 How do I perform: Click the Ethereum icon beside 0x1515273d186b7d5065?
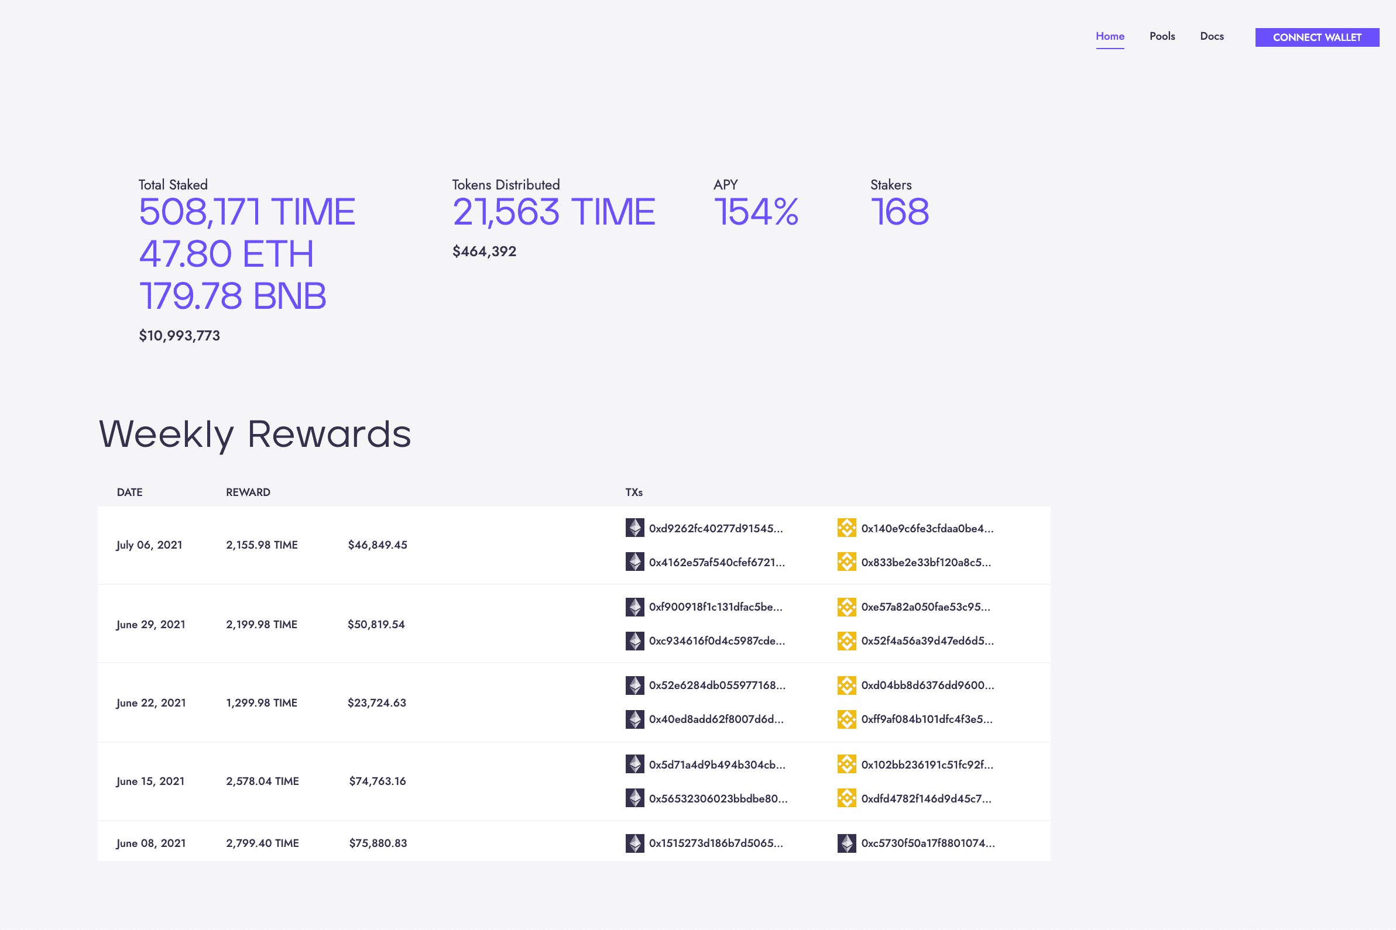coord(634,842)
